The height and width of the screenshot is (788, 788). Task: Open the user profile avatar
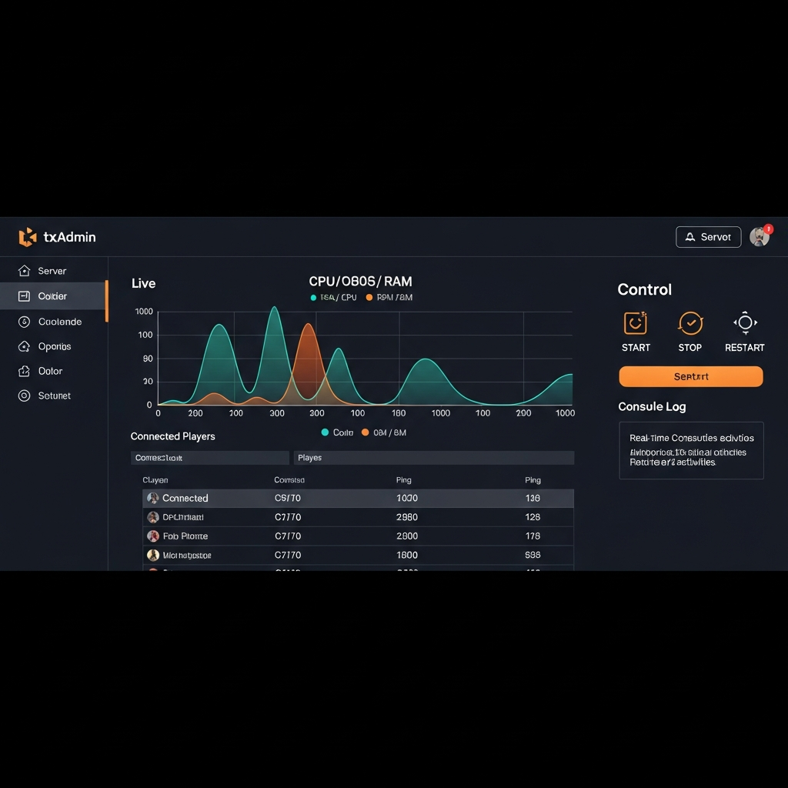pyautogui.click(x=759, y=237)
